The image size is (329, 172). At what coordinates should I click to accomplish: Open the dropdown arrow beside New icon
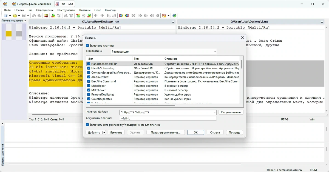click(x=10, y=16)
